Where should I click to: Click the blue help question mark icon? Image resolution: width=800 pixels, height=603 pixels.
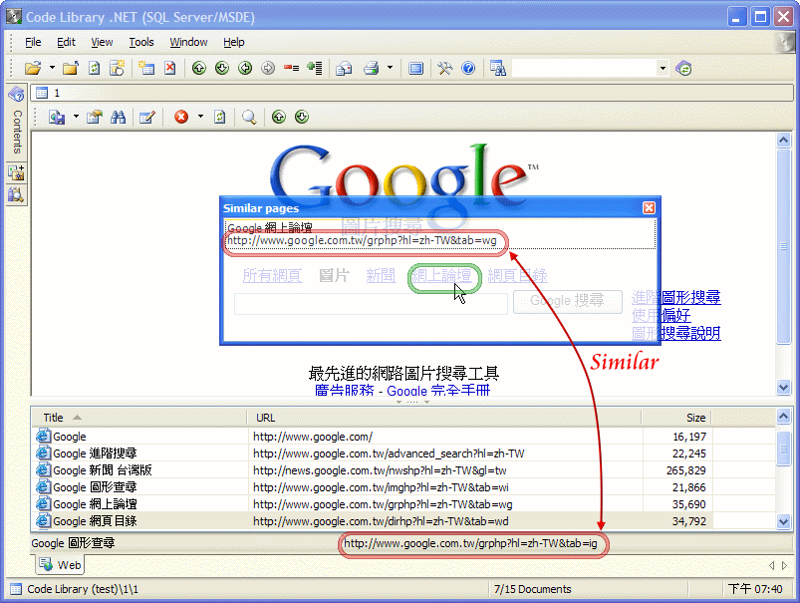tap(468, 68)
